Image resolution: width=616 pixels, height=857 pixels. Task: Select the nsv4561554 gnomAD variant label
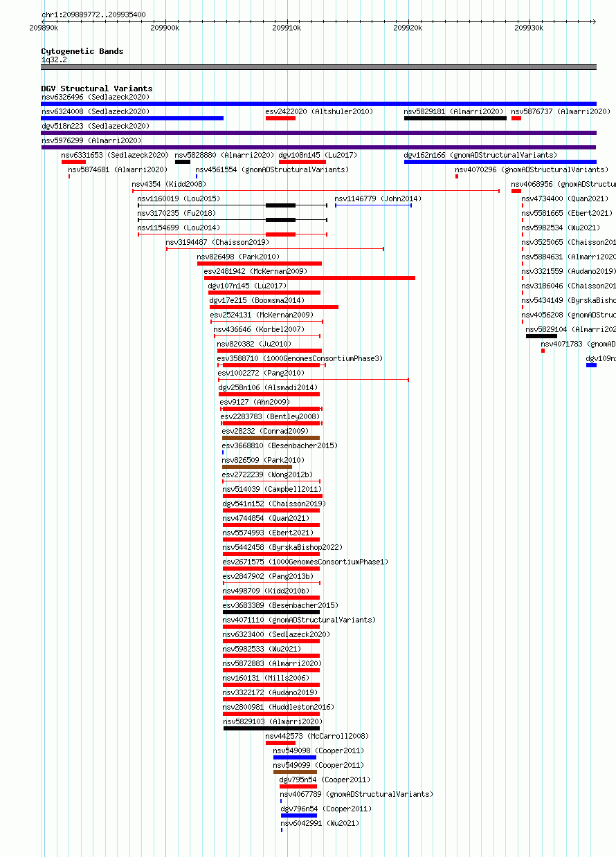[272, 169]
